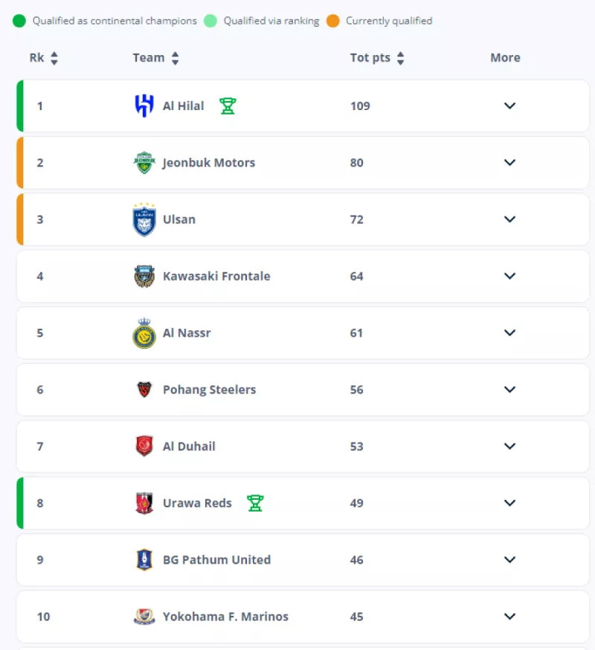This screenshot has height=650, width=595.
Task: Click the Kawasaki Frontale team badge
Action: (144, 276)
